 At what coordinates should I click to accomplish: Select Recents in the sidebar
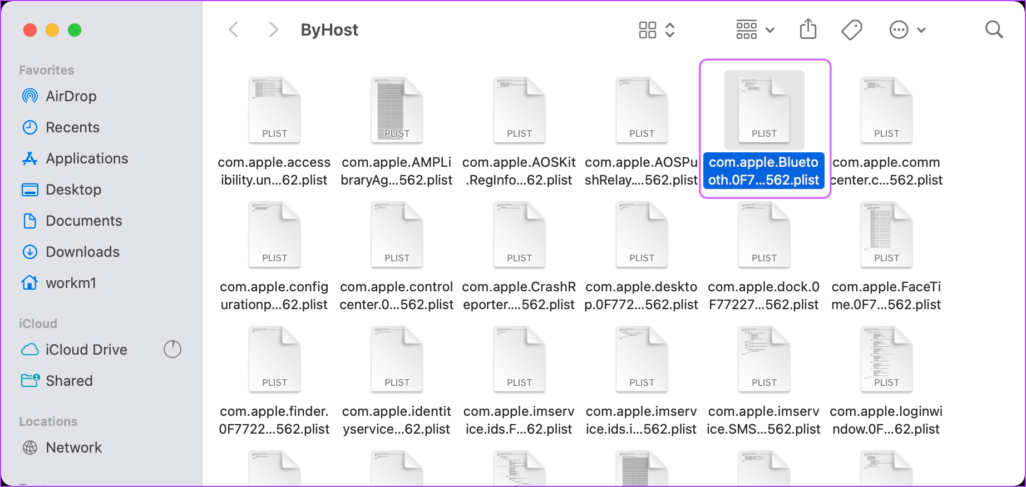[x=72, y=127]
